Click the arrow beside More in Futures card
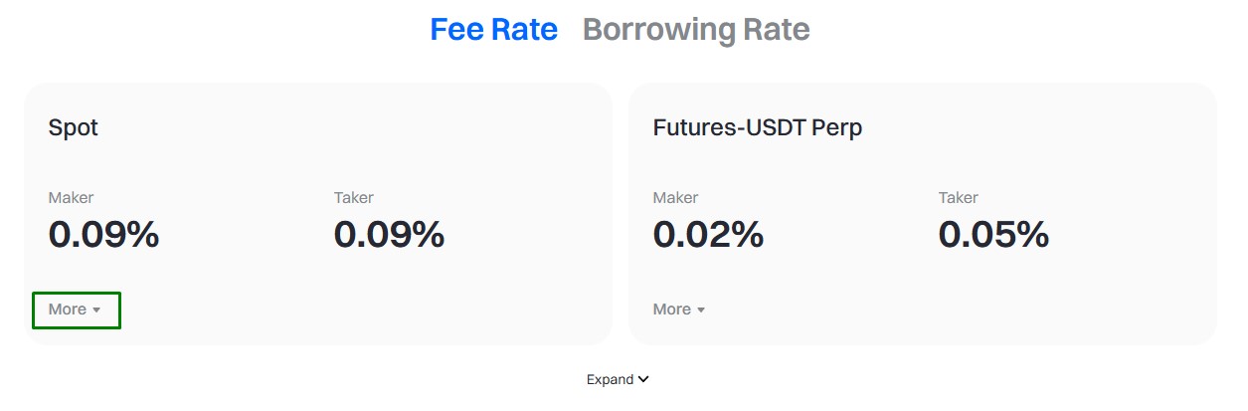 point(701,310)
